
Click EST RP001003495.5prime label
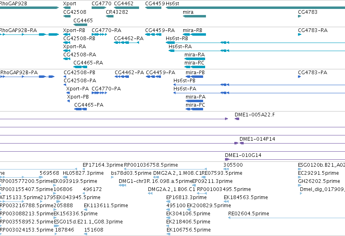pos(224,189)
